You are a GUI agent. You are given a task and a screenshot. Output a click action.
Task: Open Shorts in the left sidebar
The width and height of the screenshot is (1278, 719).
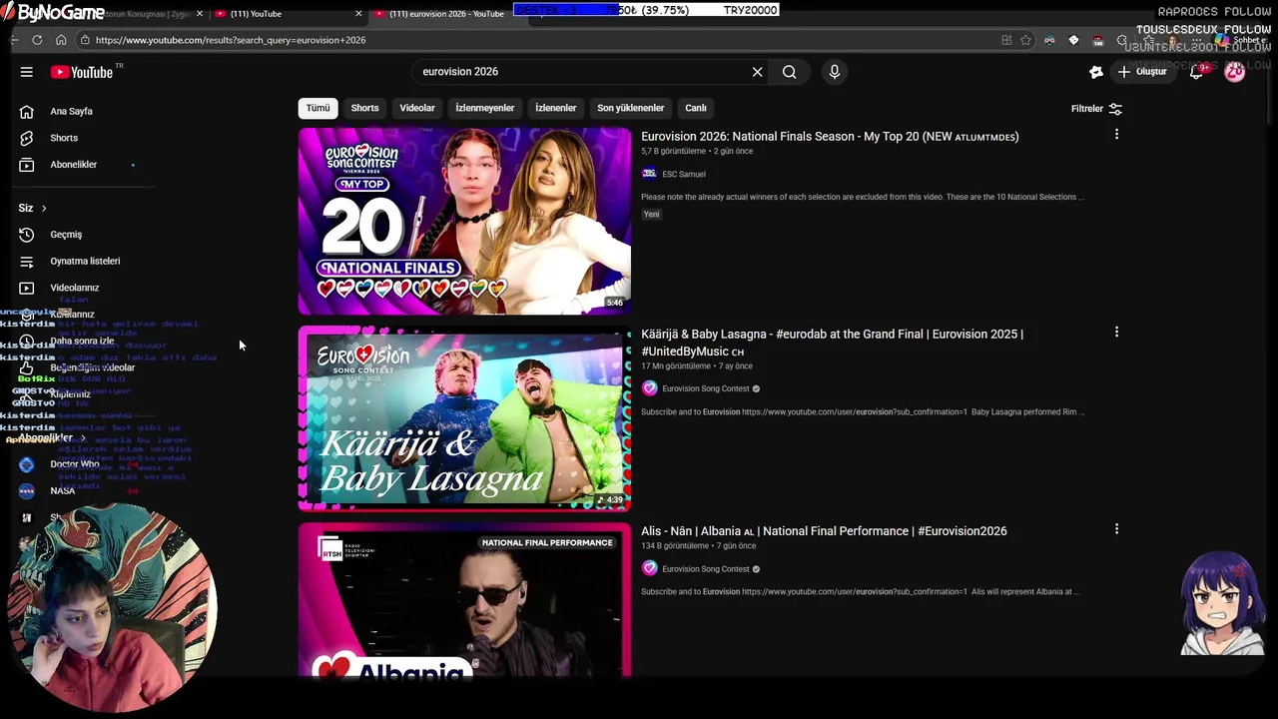point(63,138)
